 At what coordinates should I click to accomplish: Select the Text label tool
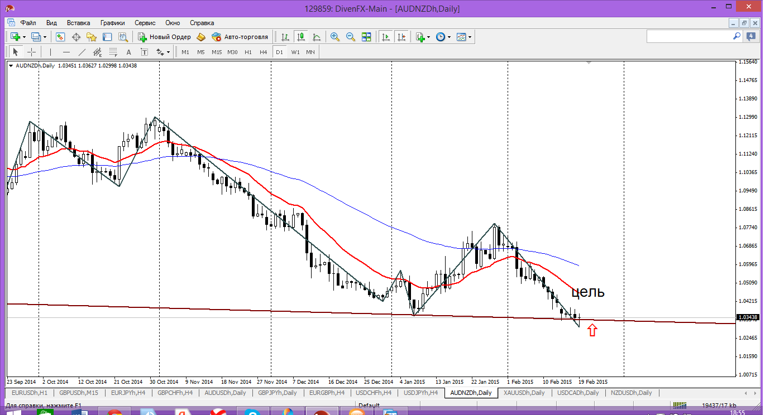128,52
